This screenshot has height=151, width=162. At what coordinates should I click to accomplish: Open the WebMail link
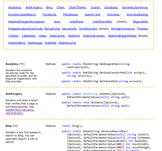(50, 43)
